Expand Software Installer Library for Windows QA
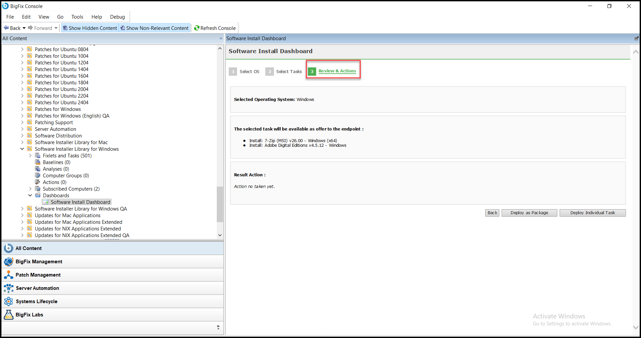The image size is (641, 338). click(22, 209)
